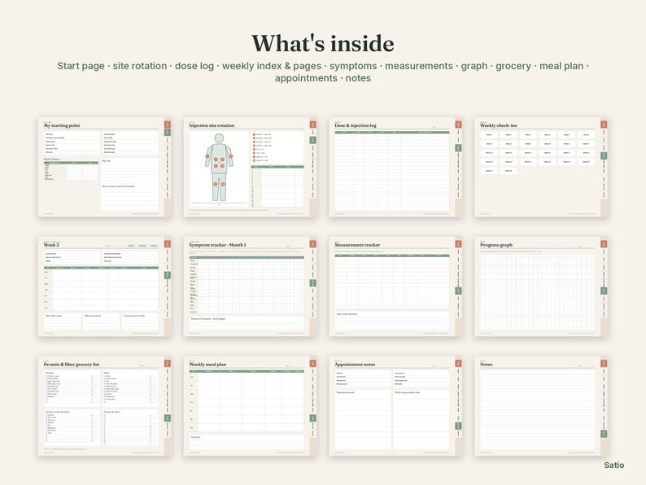This screenshot has width=646, height=485.
Task: Open the Protein & fiber grocery list preview
Action: (105, 406)
